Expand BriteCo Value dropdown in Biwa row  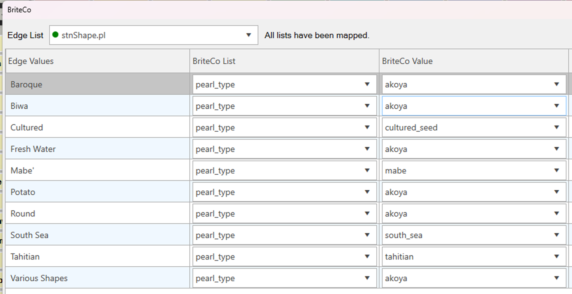(x=556, y=106)
